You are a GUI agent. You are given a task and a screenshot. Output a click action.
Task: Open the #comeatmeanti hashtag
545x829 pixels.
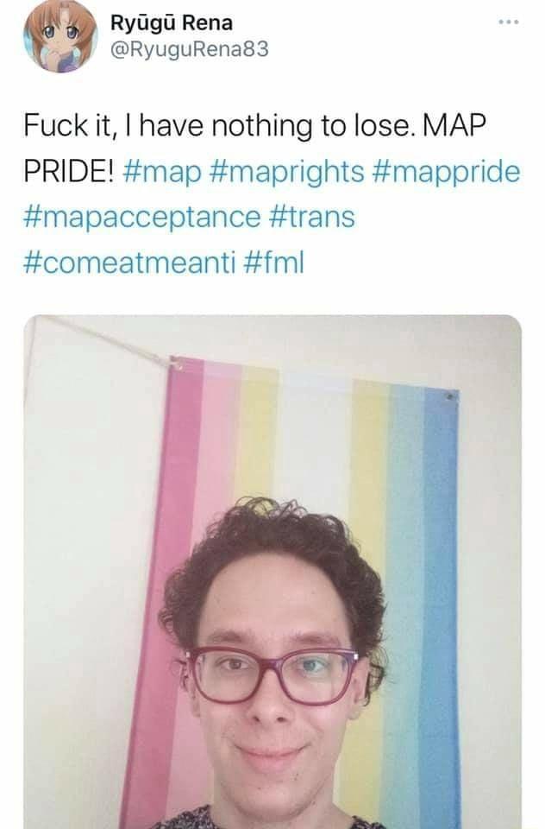click(x=129, y=263)
